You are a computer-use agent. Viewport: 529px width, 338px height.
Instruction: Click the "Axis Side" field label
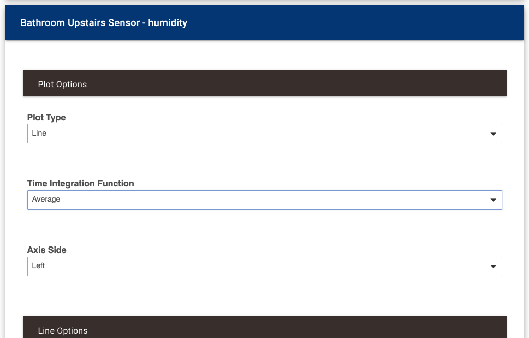coord(47,250)
